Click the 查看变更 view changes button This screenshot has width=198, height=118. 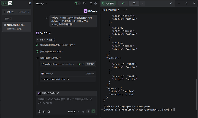tap(90, 64)
